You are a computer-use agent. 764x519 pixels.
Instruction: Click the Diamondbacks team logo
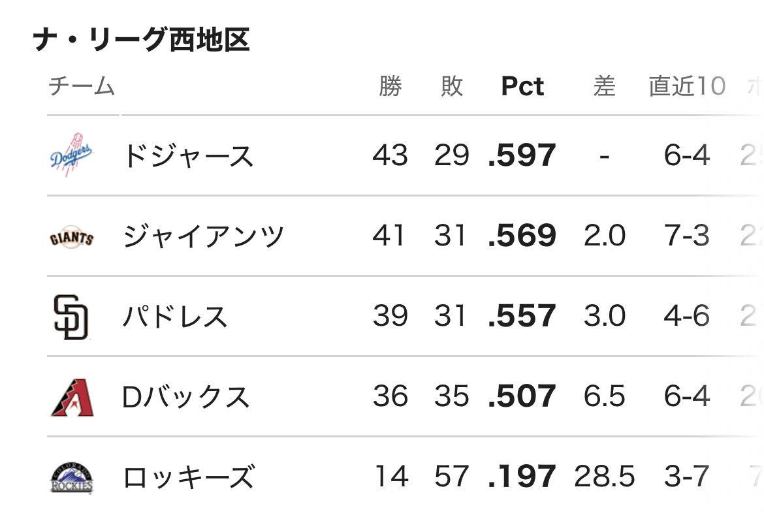click(x=72, y=397)
